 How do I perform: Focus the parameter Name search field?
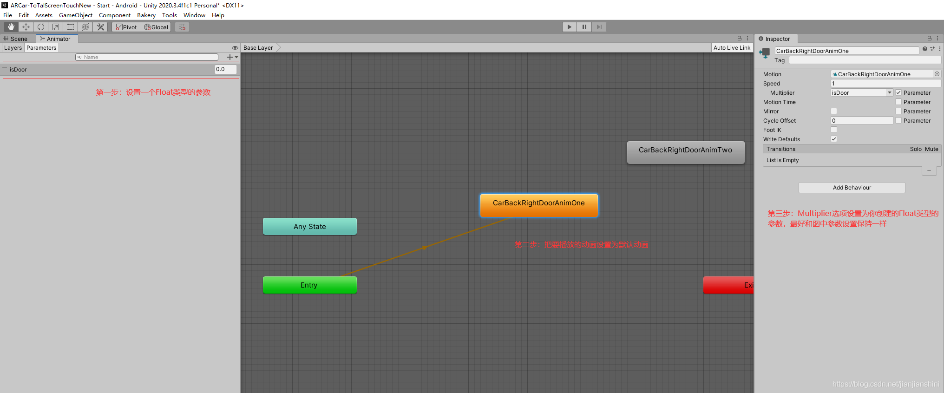click(147, 57)
